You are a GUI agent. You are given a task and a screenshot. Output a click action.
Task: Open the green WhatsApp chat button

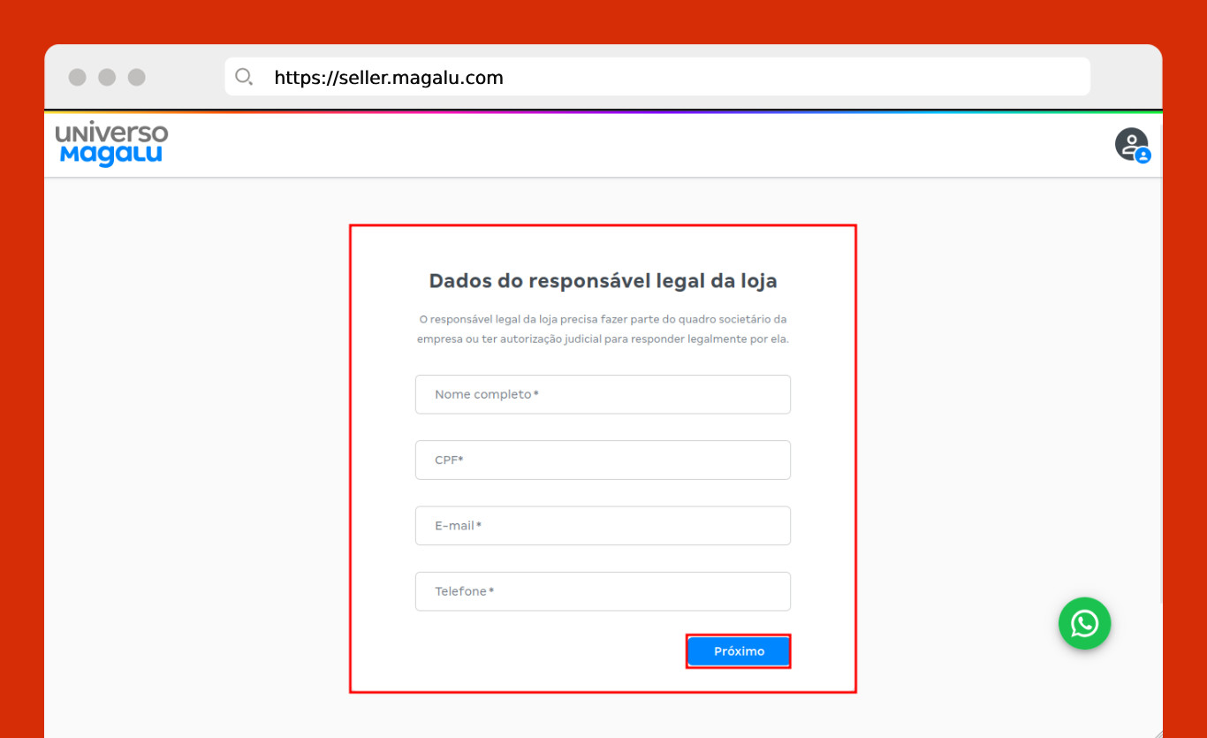(x=1084, y=623)
